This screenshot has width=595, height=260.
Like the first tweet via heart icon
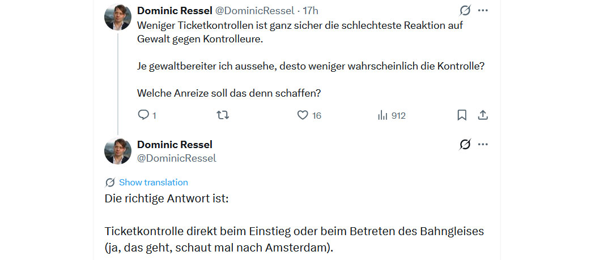pos(303,115)
